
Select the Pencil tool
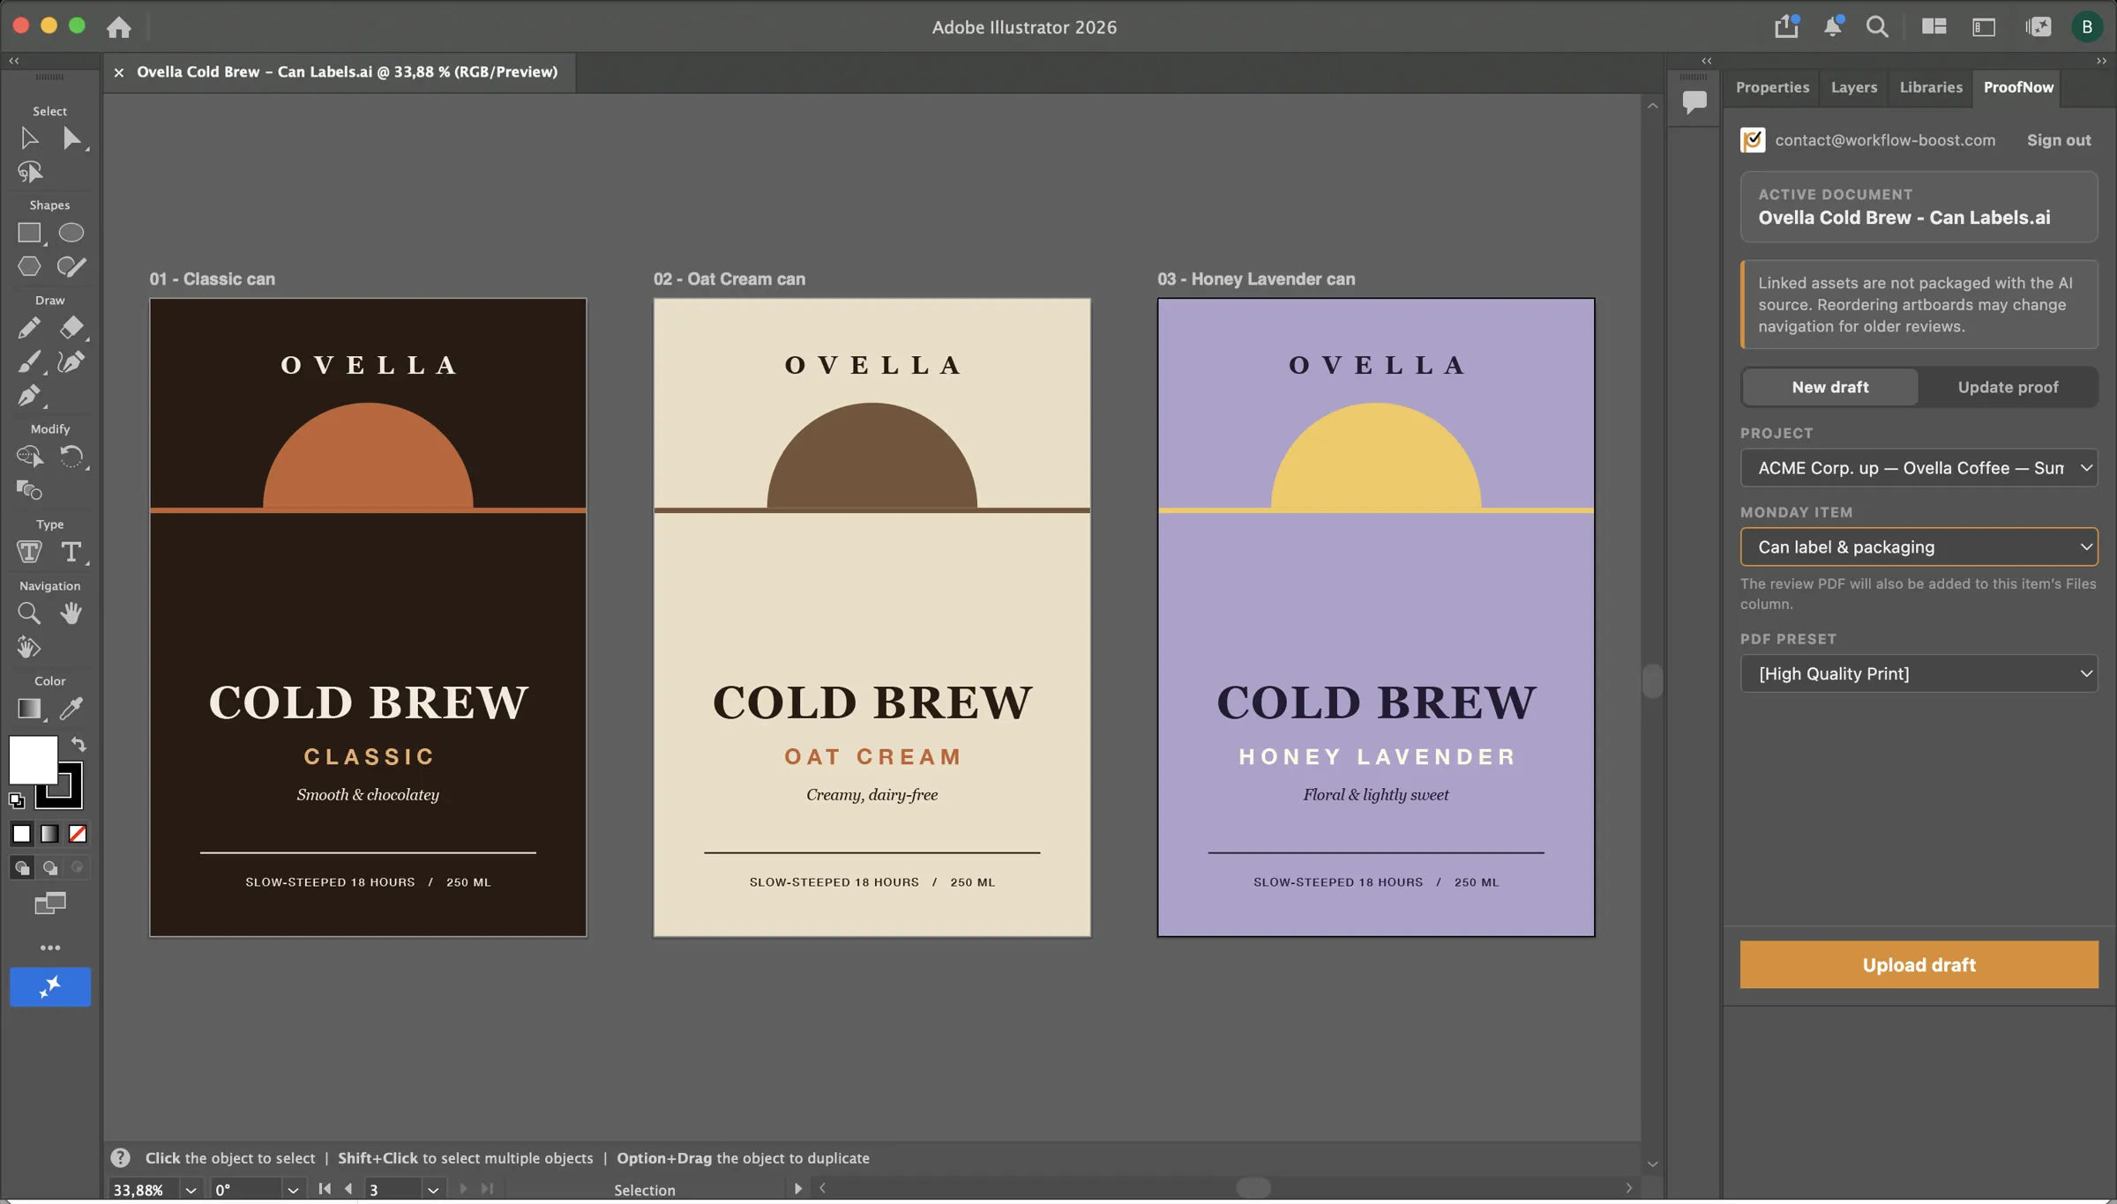coord(29,328)
